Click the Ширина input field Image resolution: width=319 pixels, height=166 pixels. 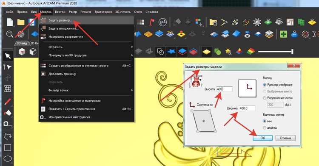247,108
